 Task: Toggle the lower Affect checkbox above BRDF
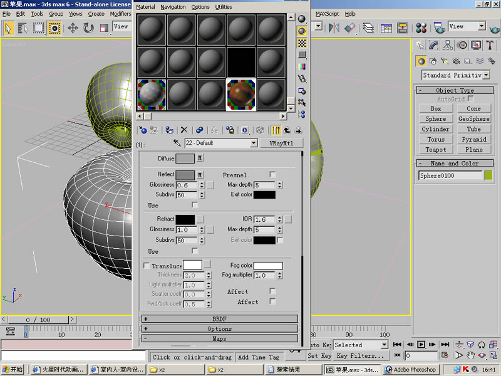click(272, 301)
